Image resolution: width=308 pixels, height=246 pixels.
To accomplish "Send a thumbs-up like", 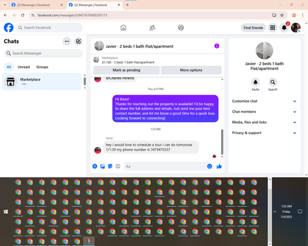I will pos(219,166).
